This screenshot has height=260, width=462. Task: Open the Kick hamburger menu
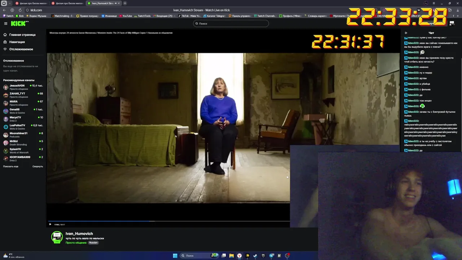pos(5,23)
